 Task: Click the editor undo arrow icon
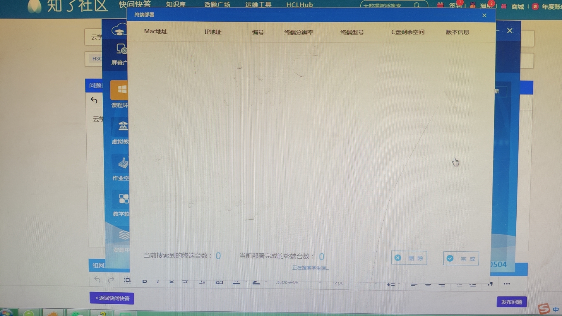pyautogui.click(x=94, y=100)
